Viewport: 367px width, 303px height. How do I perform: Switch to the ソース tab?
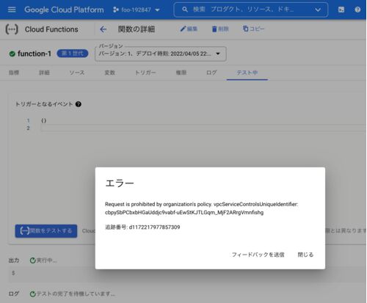coord(77,73)
